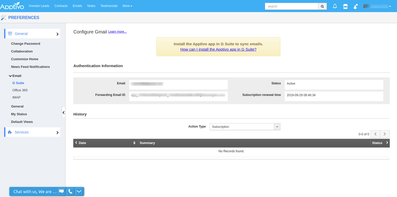This screenshot has width=397, height=197.
Task: Open the Contracts app
Action: pyautogui.click(x=61, y=6)
